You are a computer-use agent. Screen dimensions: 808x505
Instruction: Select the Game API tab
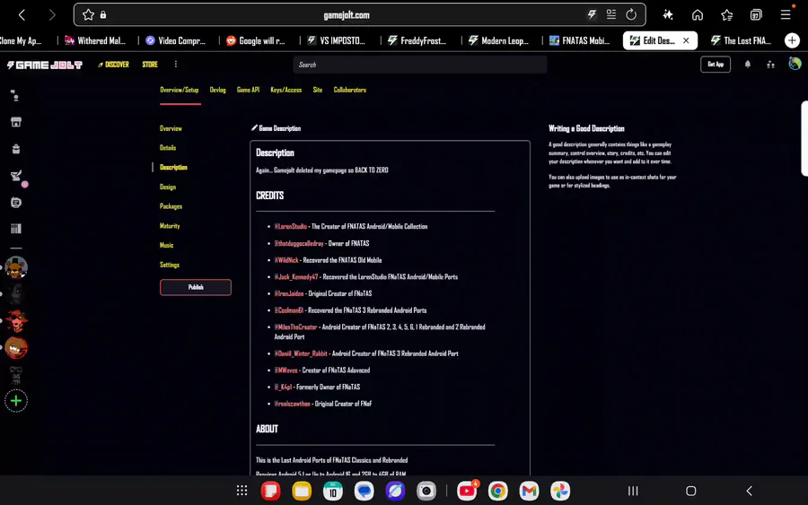248,90
